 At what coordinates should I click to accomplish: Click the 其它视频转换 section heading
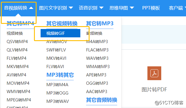click(x=62, y=24)
